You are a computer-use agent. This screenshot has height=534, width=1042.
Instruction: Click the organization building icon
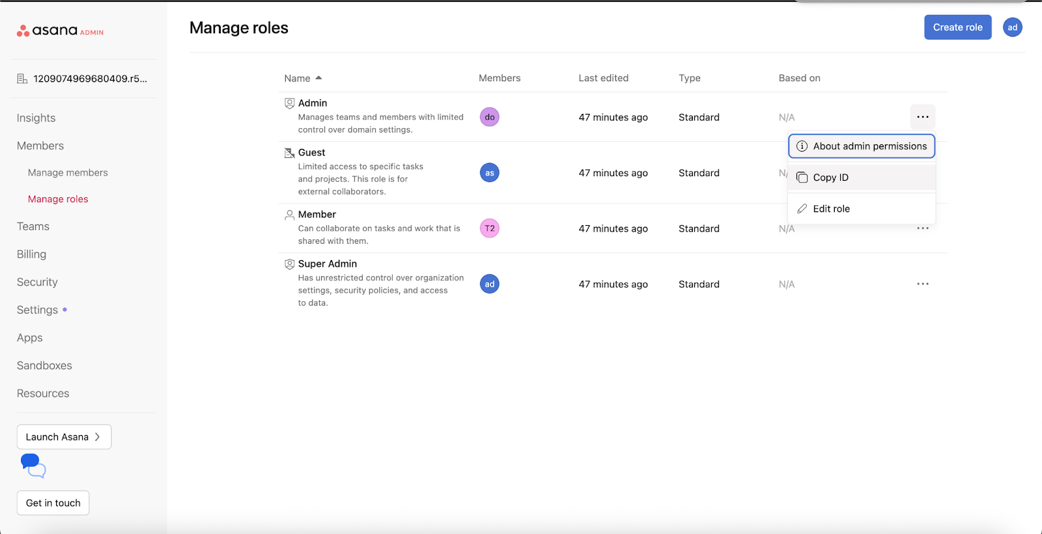[22, 79]
